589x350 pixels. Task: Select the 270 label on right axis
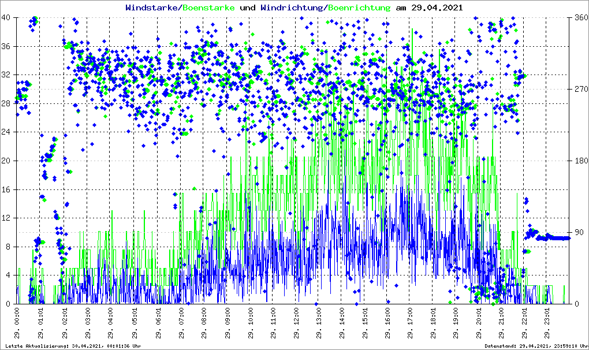[x=580, y=90]
